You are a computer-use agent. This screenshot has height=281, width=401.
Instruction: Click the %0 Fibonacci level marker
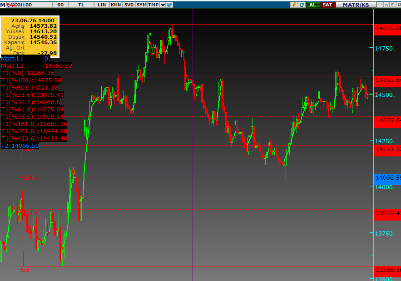pos(25,270)
